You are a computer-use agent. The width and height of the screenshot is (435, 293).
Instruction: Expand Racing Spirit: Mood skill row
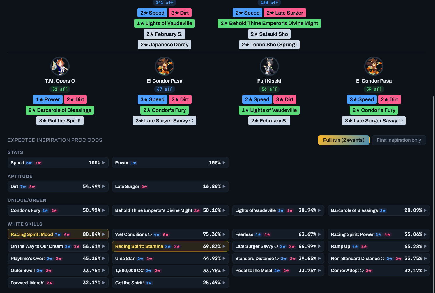click(x=58, y=234)
